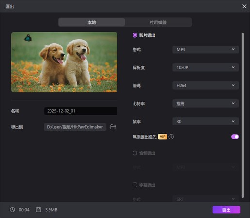Click the 匯出 dialog title
The height and width of the screenshot is (218, 250).
(x=10, y=6)
